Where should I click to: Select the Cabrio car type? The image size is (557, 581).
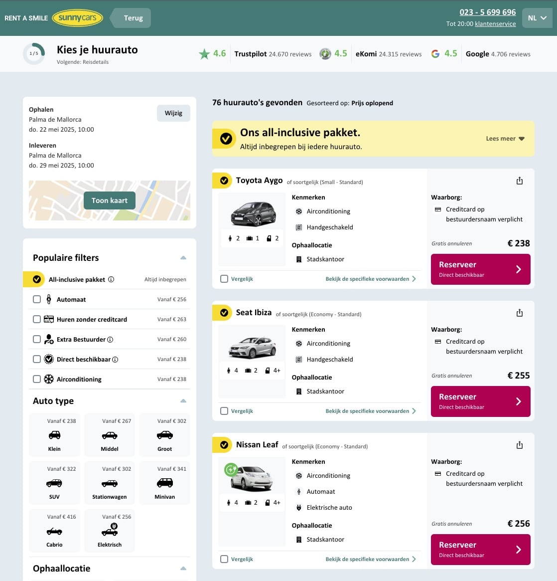(x=54, y=530)
